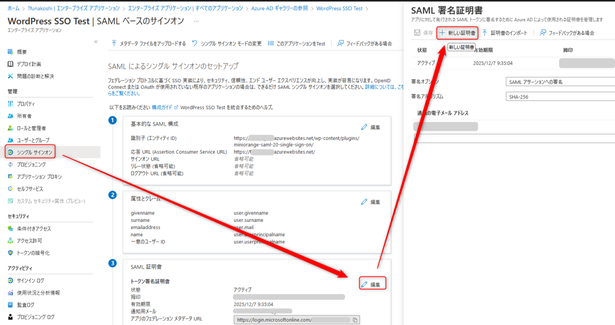
Task: Open 所有者 page
Action: (24, 116)
